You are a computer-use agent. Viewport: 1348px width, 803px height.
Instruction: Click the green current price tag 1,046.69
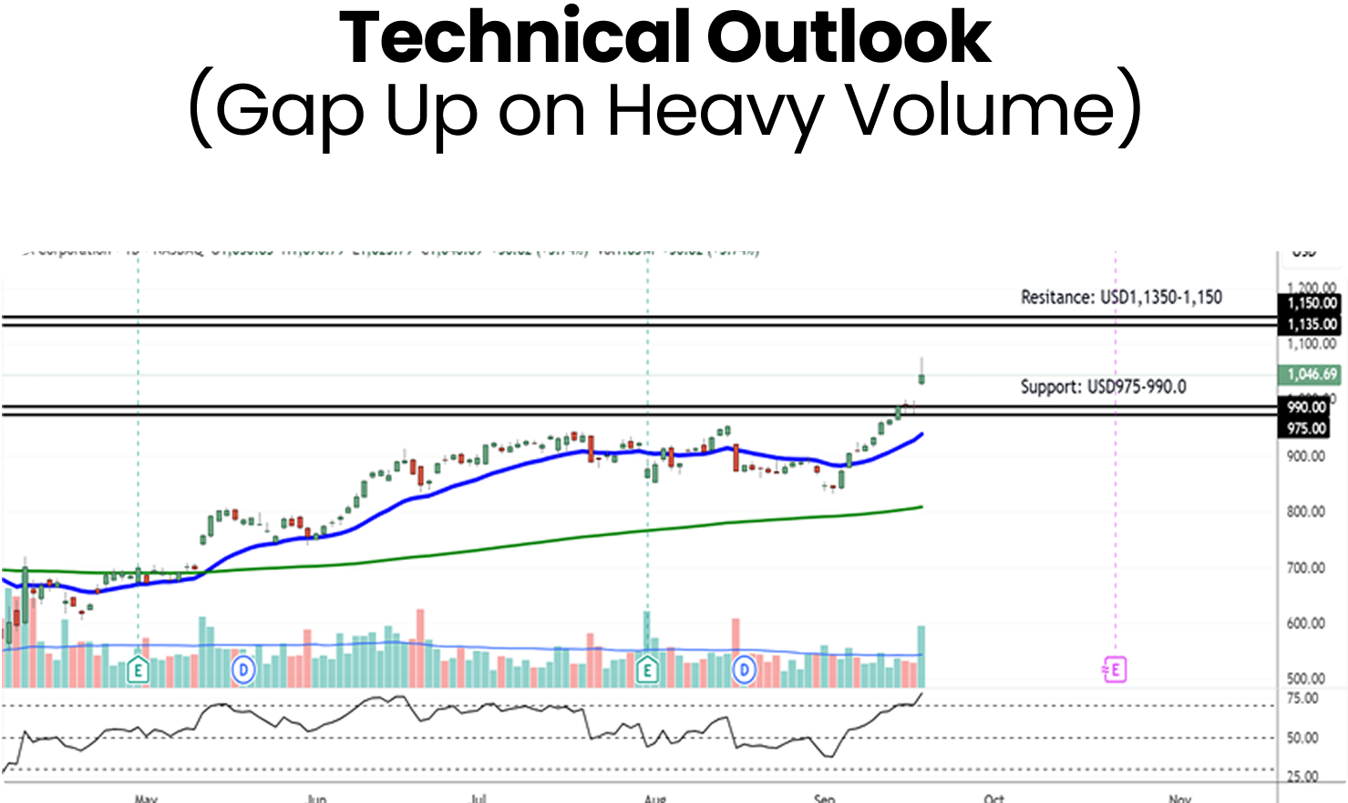[1312, 374]
